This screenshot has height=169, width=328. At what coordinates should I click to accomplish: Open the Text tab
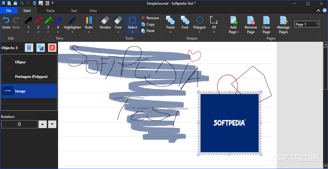pos(74,10)
